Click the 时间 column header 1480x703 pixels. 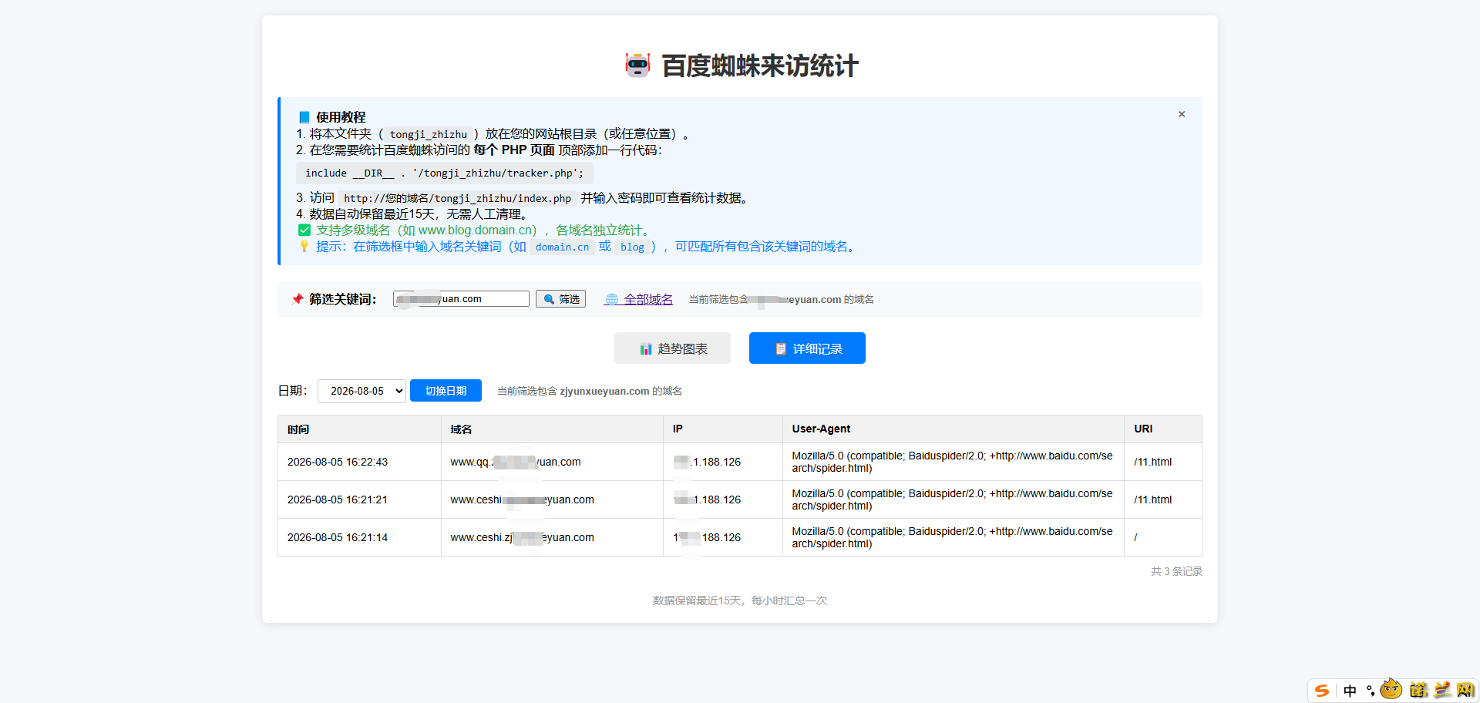(x=298, y=429)
